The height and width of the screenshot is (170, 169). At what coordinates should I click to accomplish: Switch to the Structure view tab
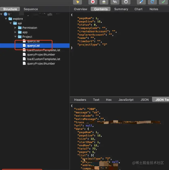10,9
